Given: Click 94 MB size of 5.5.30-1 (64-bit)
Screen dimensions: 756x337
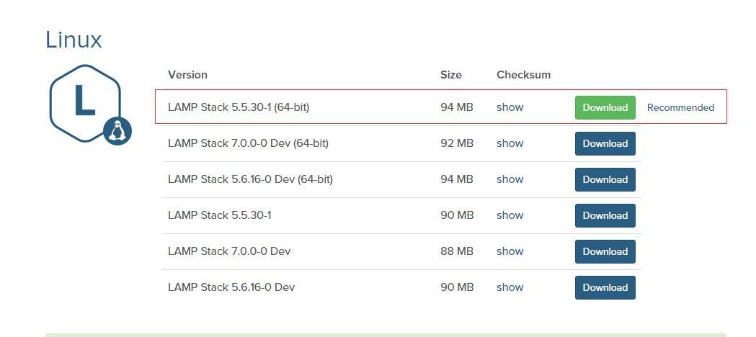Looking at the screenshot, I should pos(457,107).
